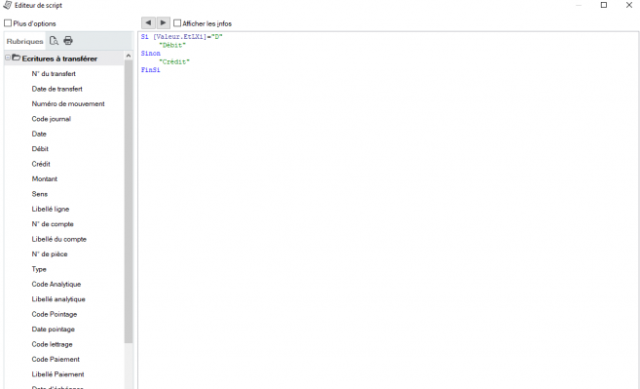Select the N° du transfert rubrique
The image size is (640, 389).
click(54, 74)
